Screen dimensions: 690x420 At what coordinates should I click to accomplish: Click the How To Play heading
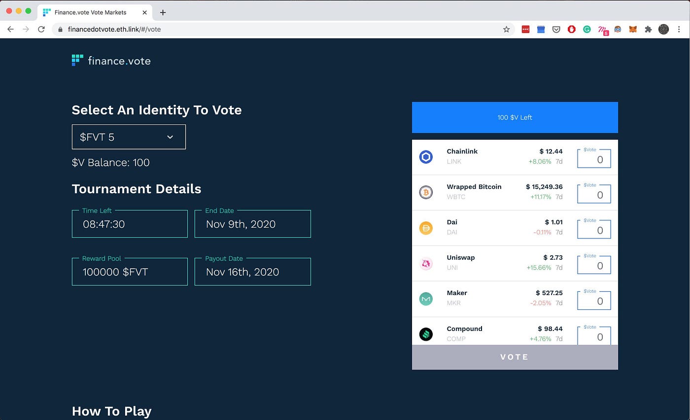pyautogui.click(x=111, y=411)
